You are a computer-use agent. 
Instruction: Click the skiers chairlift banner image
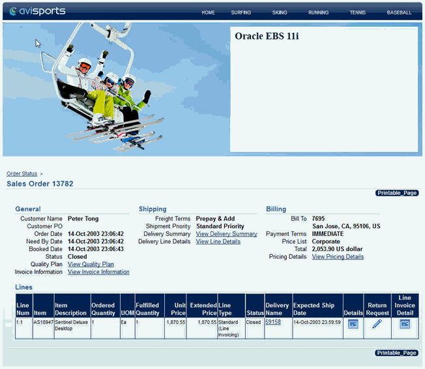point(116,89)
